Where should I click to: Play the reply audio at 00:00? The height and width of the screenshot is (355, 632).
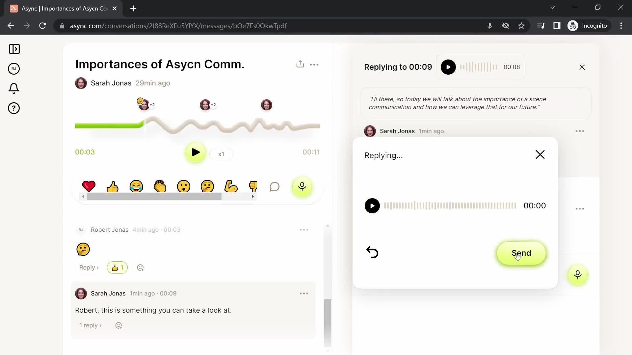372,205
